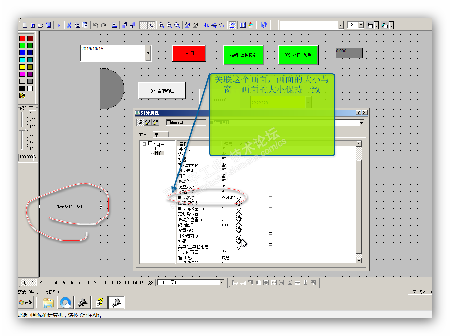450x336 pixels.
Task: Click the red 启动 button on canvas
Action: pos(189,53)
